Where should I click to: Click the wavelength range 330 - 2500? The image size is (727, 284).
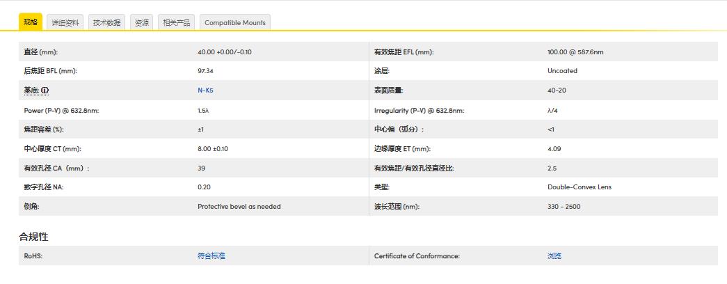tap(564, 207)
